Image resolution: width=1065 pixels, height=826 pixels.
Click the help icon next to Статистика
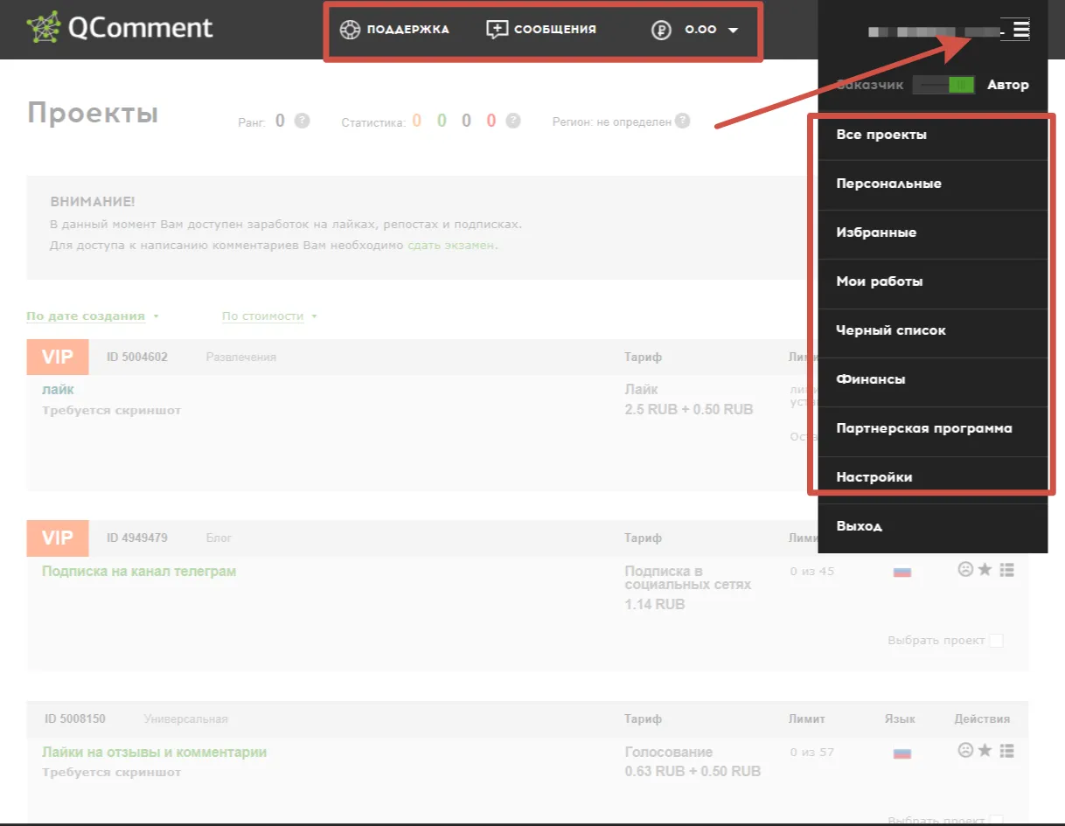[x=513, y=121]
